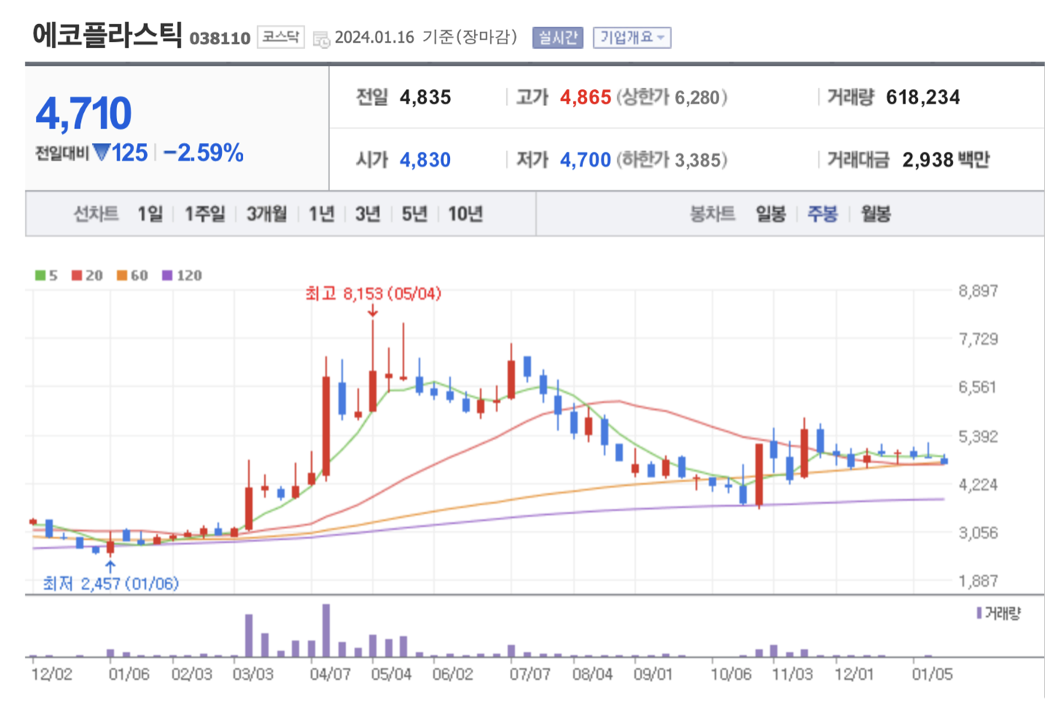The height and width of the screenshot is (721, 1062).
Task: Click the 8,897 price axis label
Action: pyautogui.click(x=978, y=291)
